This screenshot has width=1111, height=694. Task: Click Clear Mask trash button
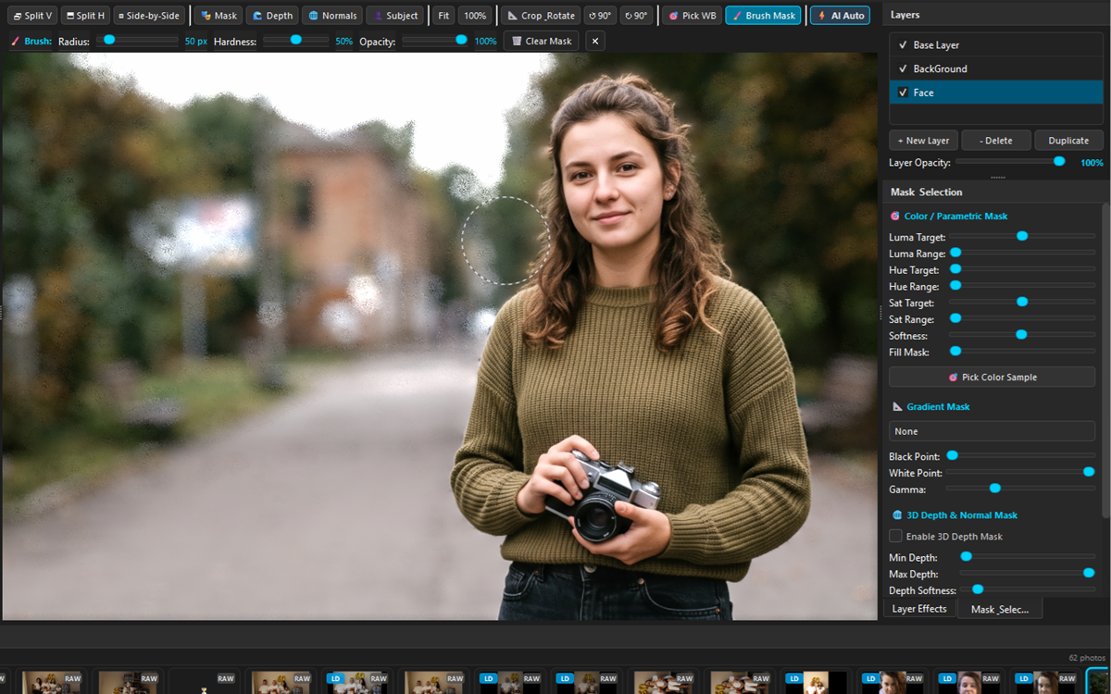coord(541,41)
